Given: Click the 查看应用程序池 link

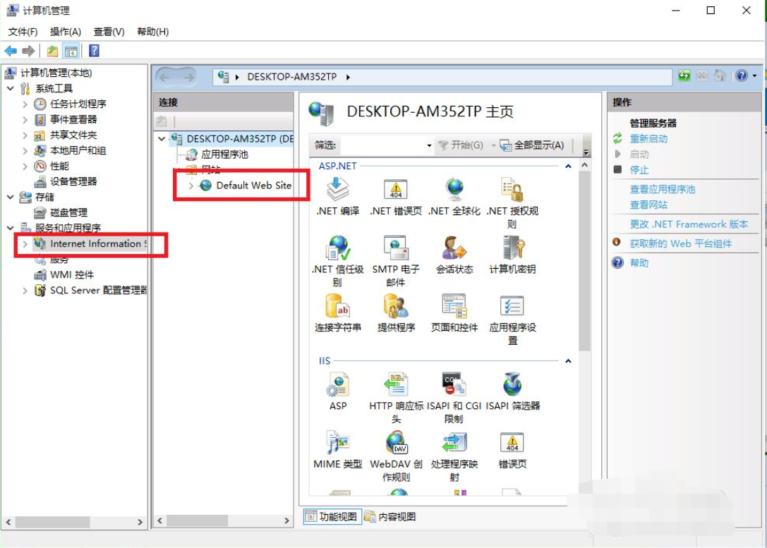Looking at the screenshot, I should (x=662, y=190).
